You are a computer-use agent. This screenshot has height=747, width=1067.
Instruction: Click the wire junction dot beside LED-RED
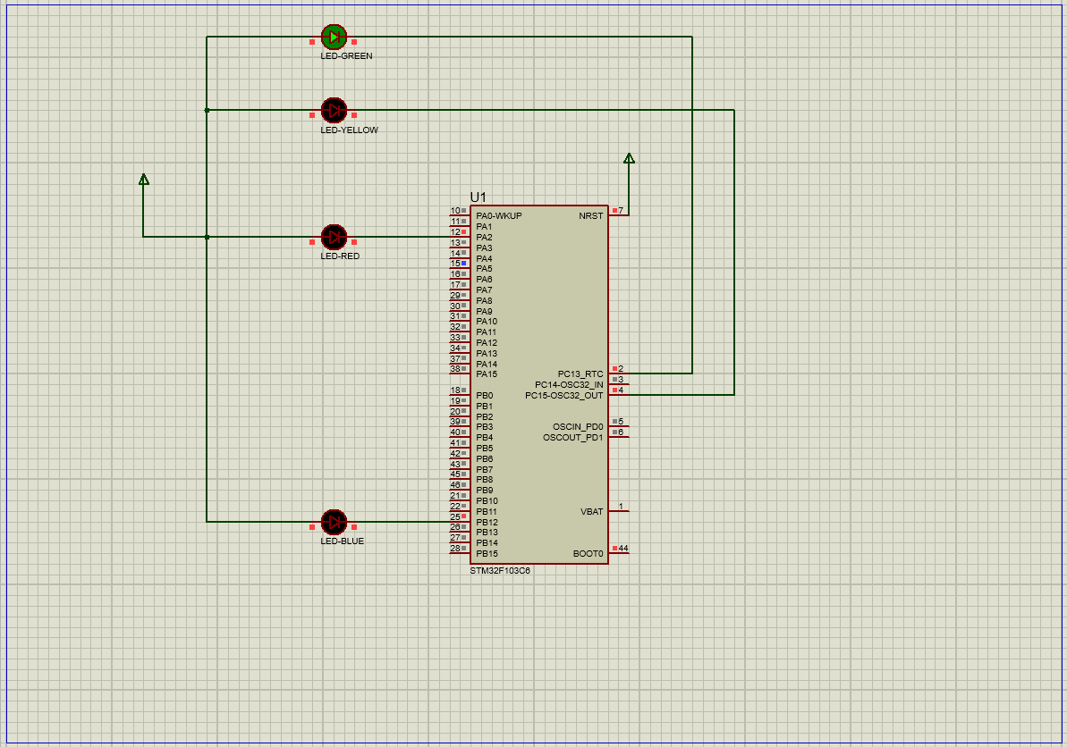pos(207,237)
